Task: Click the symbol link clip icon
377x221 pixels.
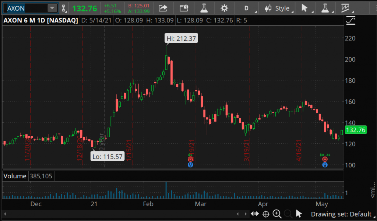Action: point(64,8)
